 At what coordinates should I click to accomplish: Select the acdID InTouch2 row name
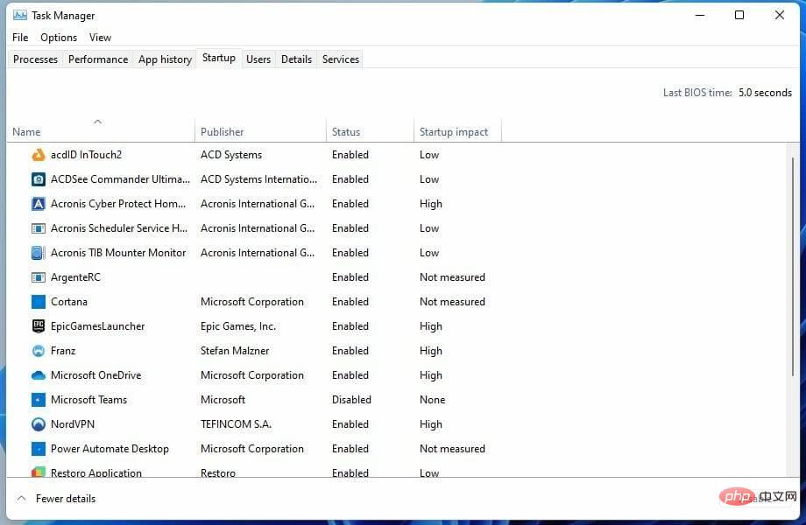(87, 155)
